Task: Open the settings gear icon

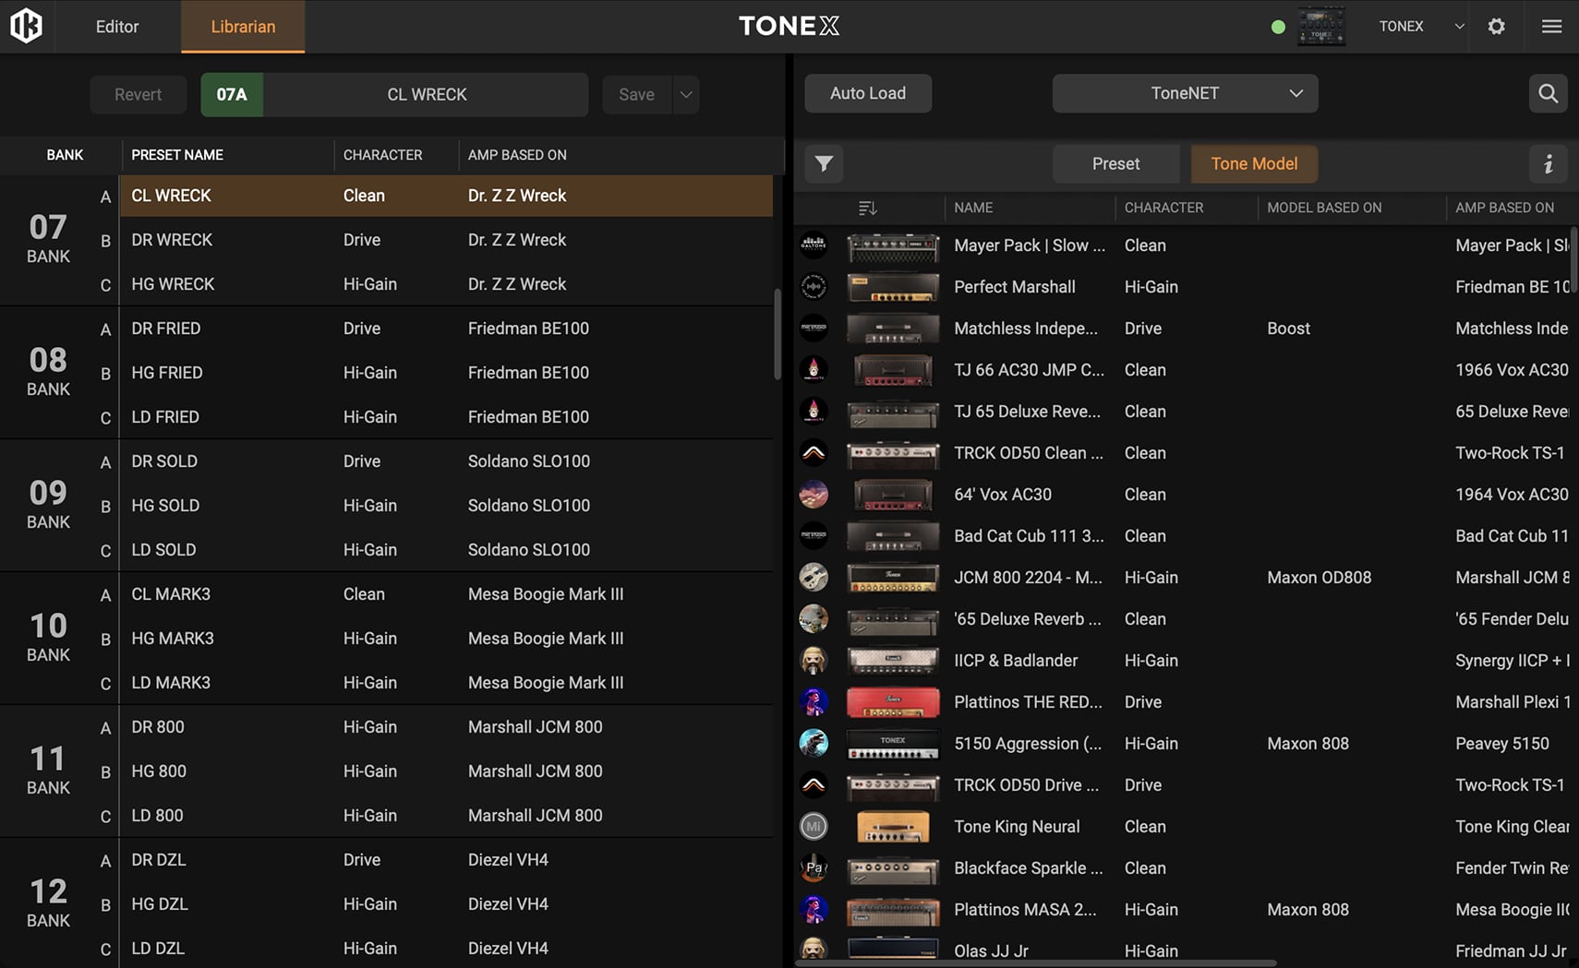Action: coord(1496,26)
